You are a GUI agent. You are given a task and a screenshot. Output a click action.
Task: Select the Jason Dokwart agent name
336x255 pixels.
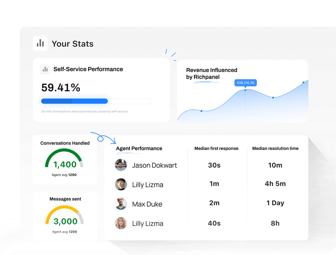pos(155,165)
